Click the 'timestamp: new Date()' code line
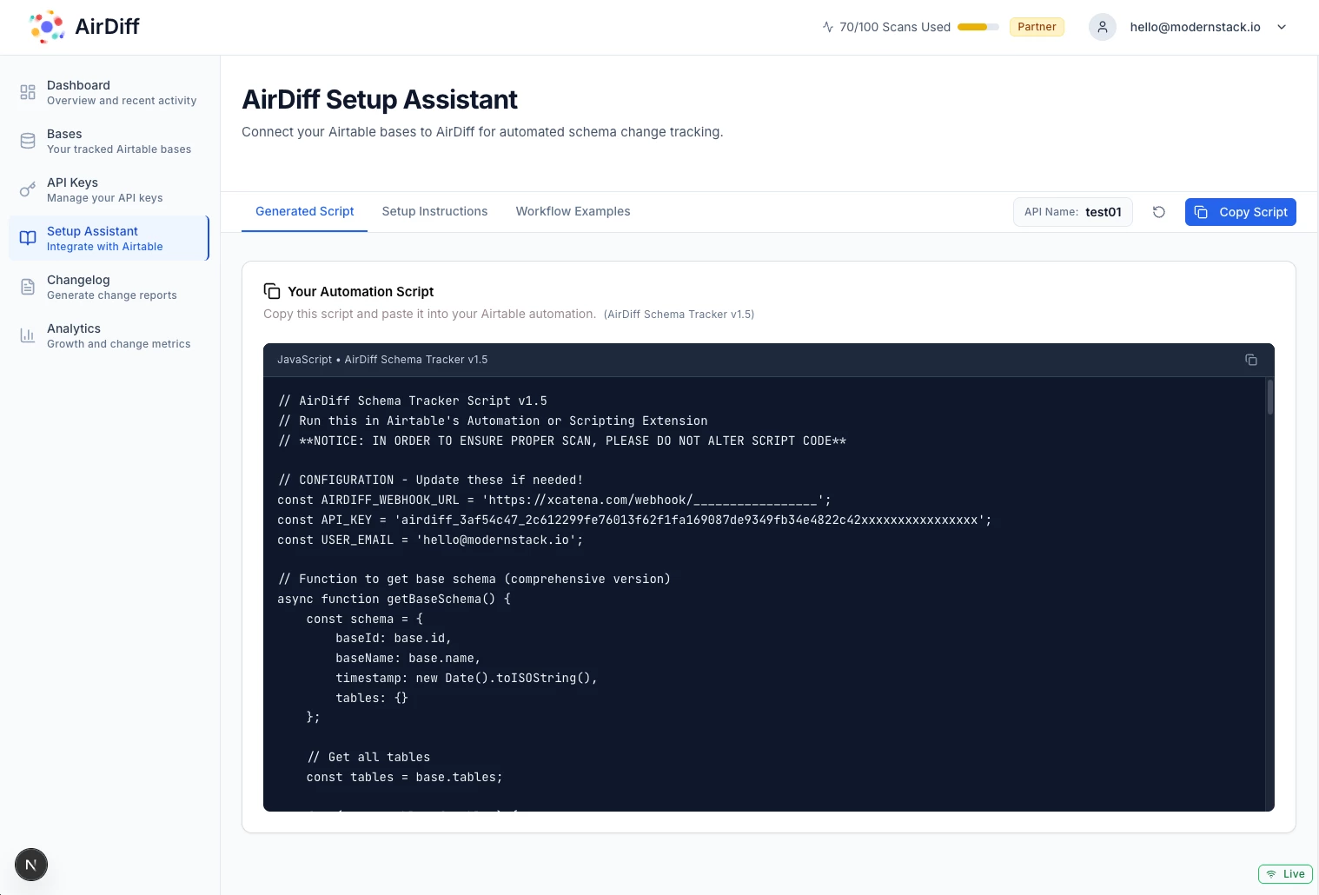Image resolution: width=1319 pixels, height=895 pixels. point(467,678)
